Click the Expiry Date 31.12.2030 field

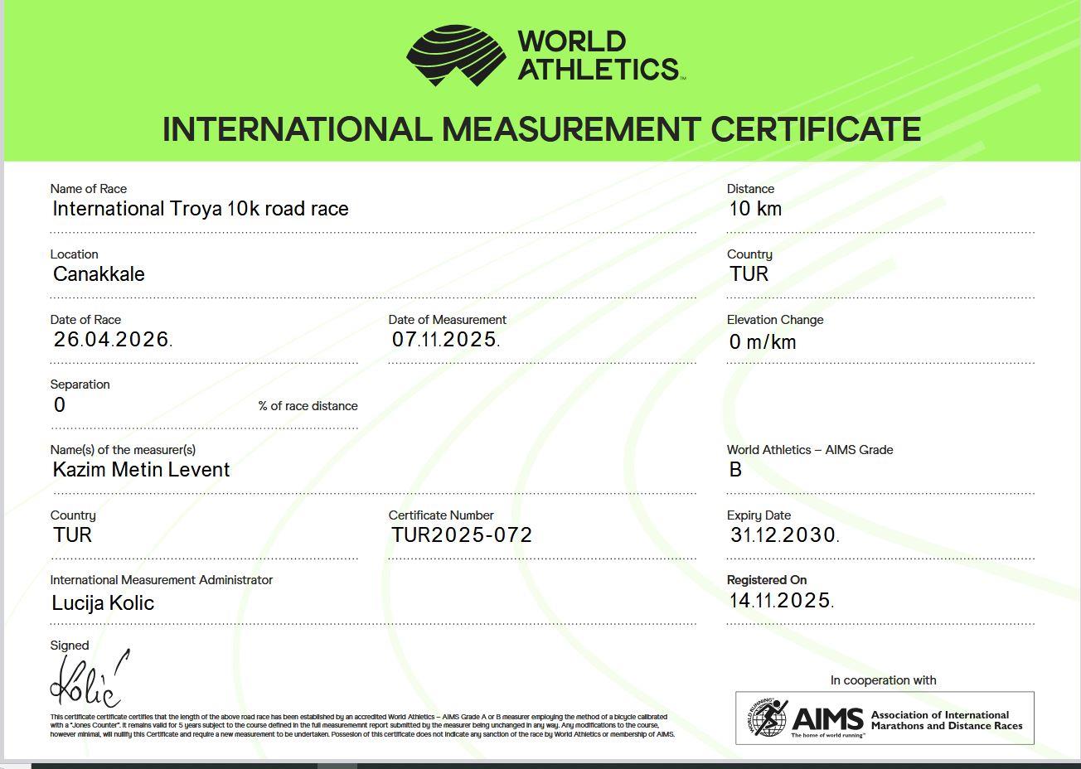click(783, 535)
